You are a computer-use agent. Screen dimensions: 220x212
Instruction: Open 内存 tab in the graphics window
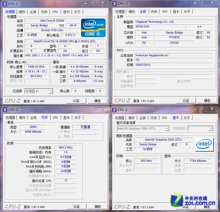pyautogui.click(x=154, y=118)
